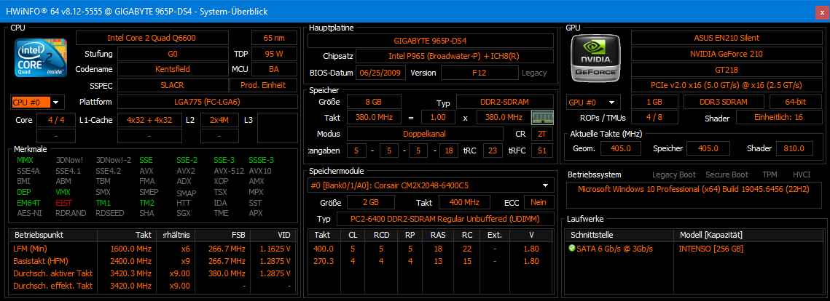
Task: Click the GIGABYTE 965P-DS4 mainboard field
Action: click(430, 39)
